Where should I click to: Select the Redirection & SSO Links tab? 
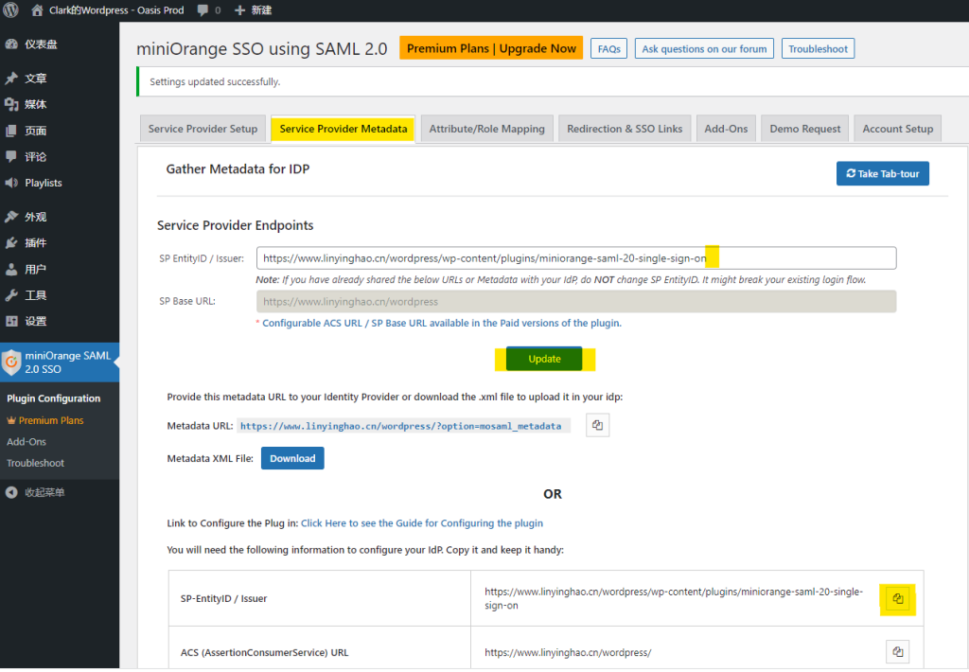[625, 129]
